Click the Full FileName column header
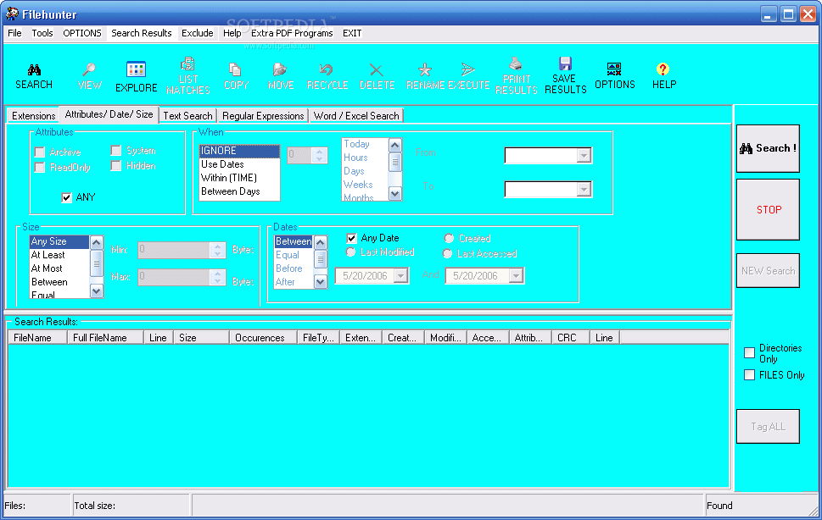Viewport: 822px width, 520px height. [x=105, y=338]
